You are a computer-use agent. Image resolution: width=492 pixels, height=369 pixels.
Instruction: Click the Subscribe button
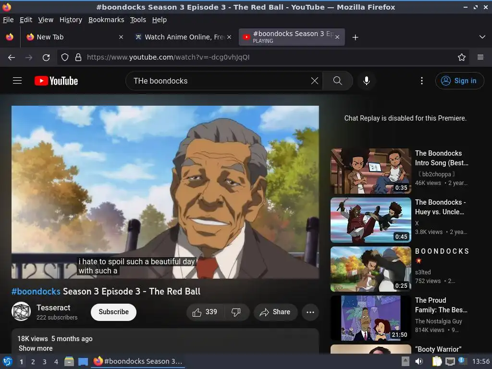(x=113, y=312)
